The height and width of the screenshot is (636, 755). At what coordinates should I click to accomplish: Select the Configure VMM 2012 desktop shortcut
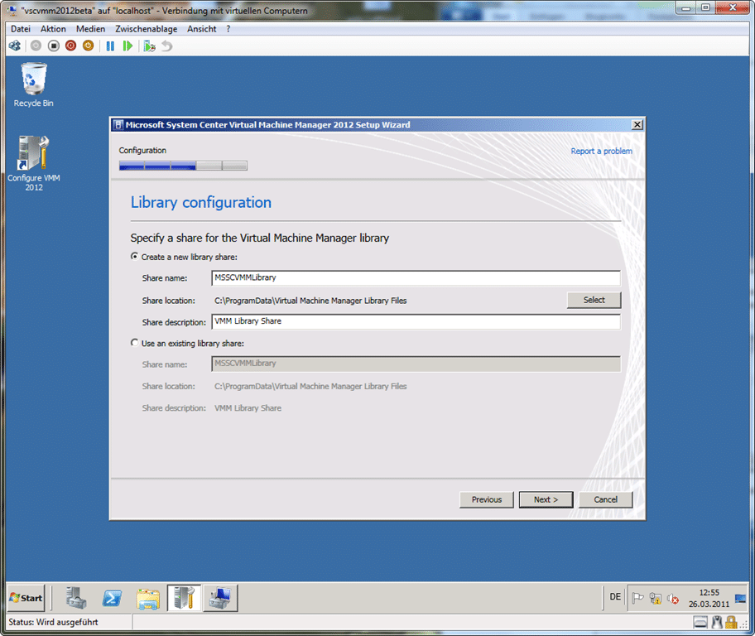pos(34,163)
